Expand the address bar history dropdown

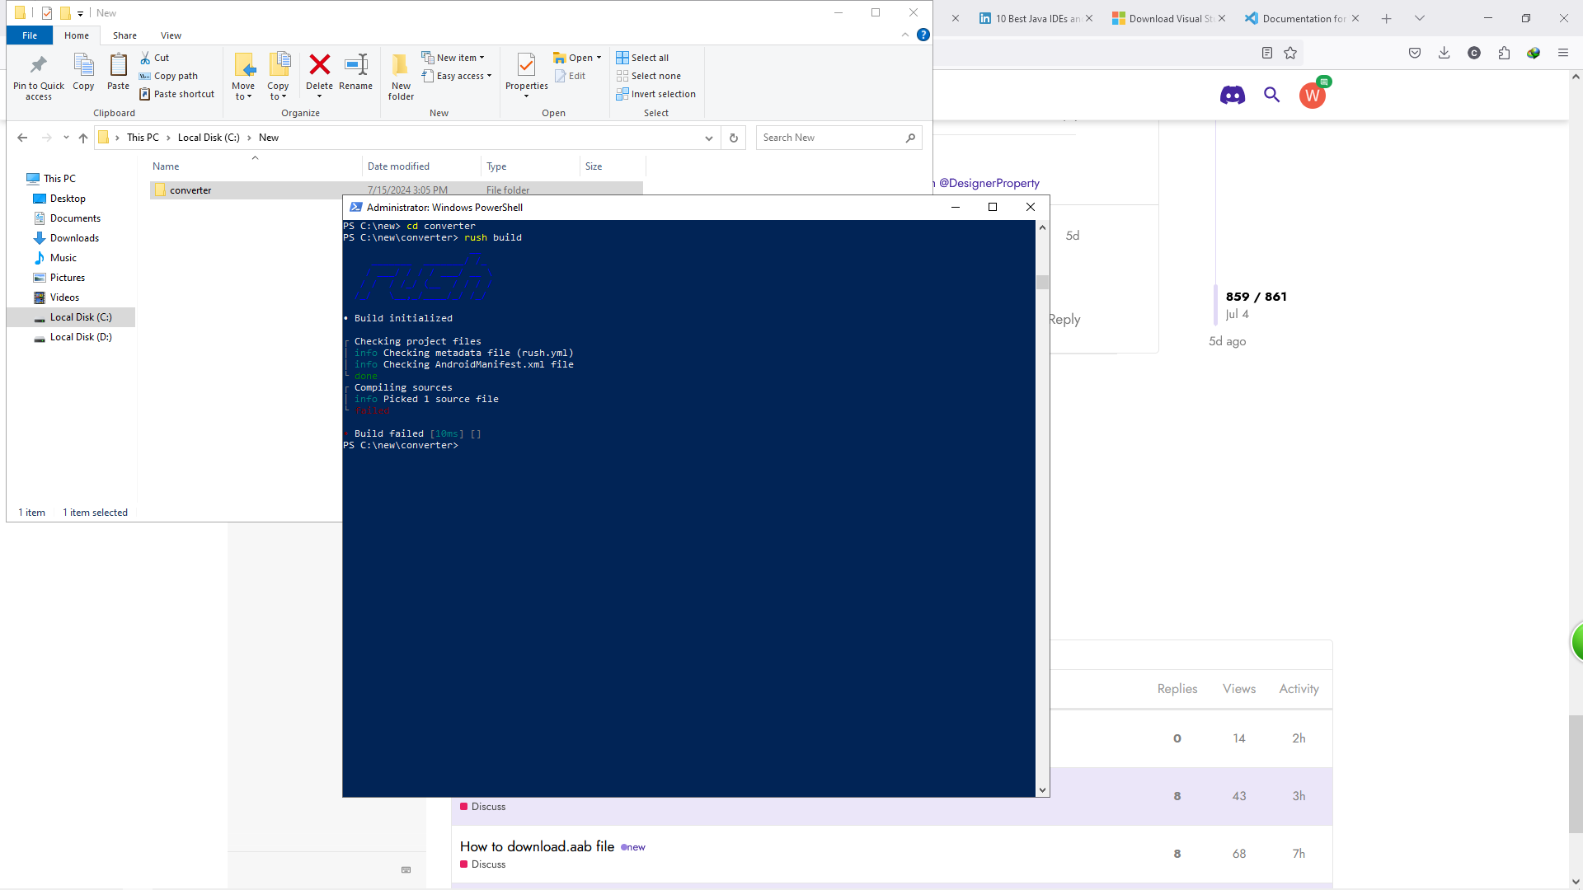pyautogui.click(x=708, y=138)
